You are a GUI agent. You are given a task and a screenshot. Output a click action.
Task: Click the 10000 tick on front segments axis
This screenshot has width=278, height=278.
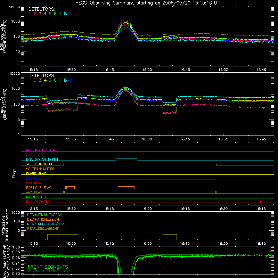coord(15,7)
